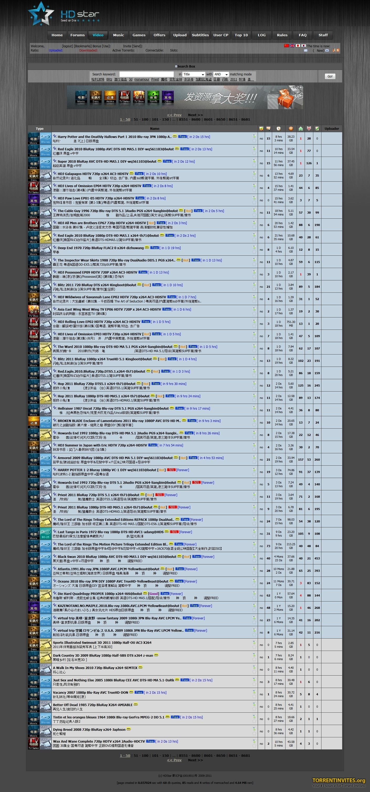Switch language with the Korean flag

click(303, 45)
